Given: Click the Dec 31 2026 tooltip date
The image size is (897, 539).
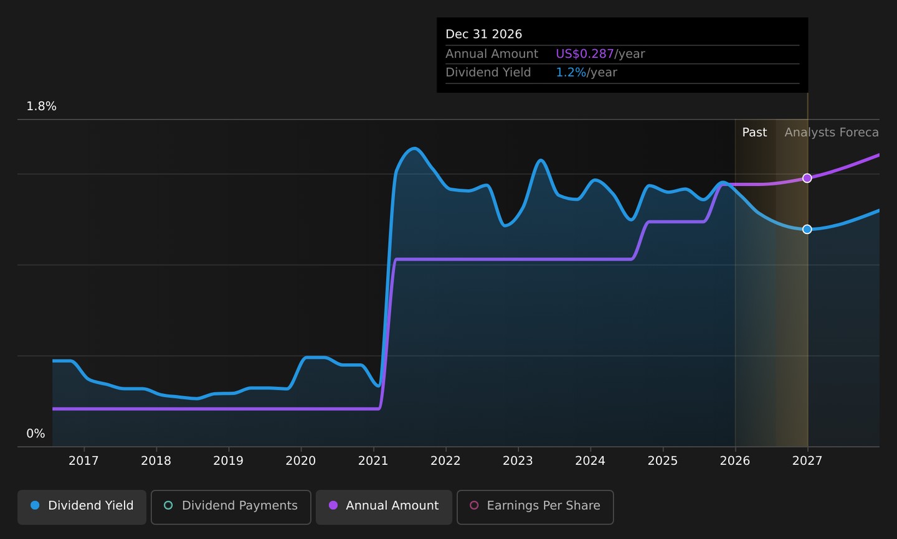Looking at the screenshot, I should coord(484,34).
